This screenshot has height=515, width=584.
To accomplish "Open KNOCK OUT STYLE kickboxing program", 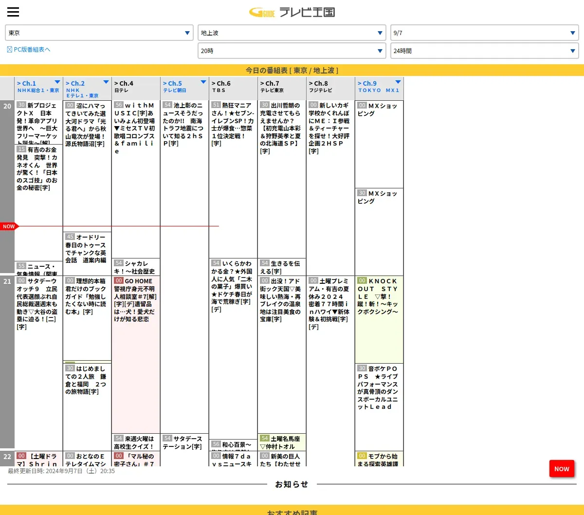I will pos(379,319).
